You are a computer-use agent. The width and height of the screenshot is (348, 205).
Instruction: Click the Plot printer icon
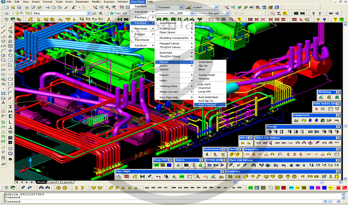pos(27,7)
